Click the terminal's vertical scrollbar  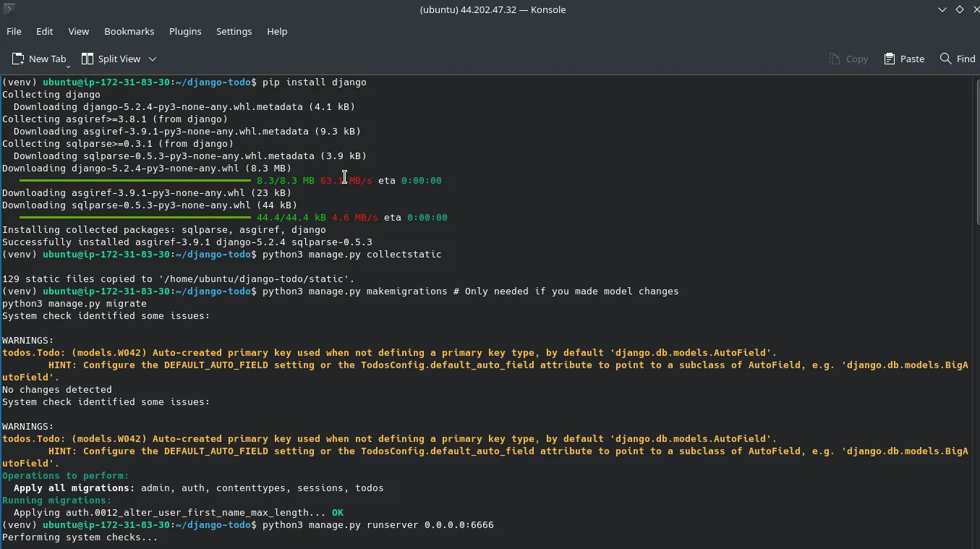point(976,311)
